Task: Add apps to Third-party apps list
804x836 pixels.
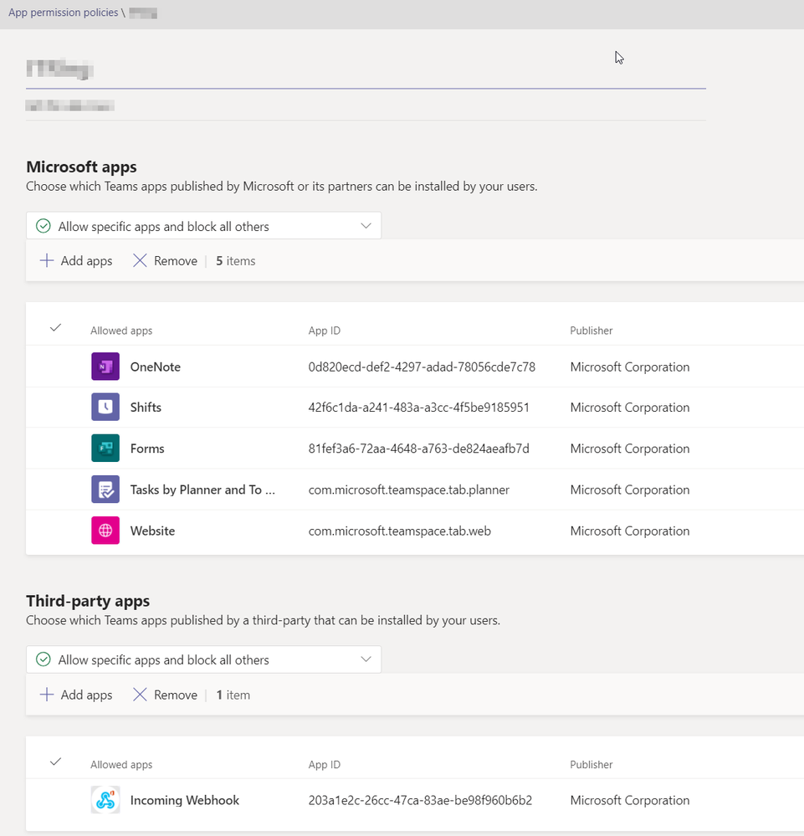Action: [76, 695]
